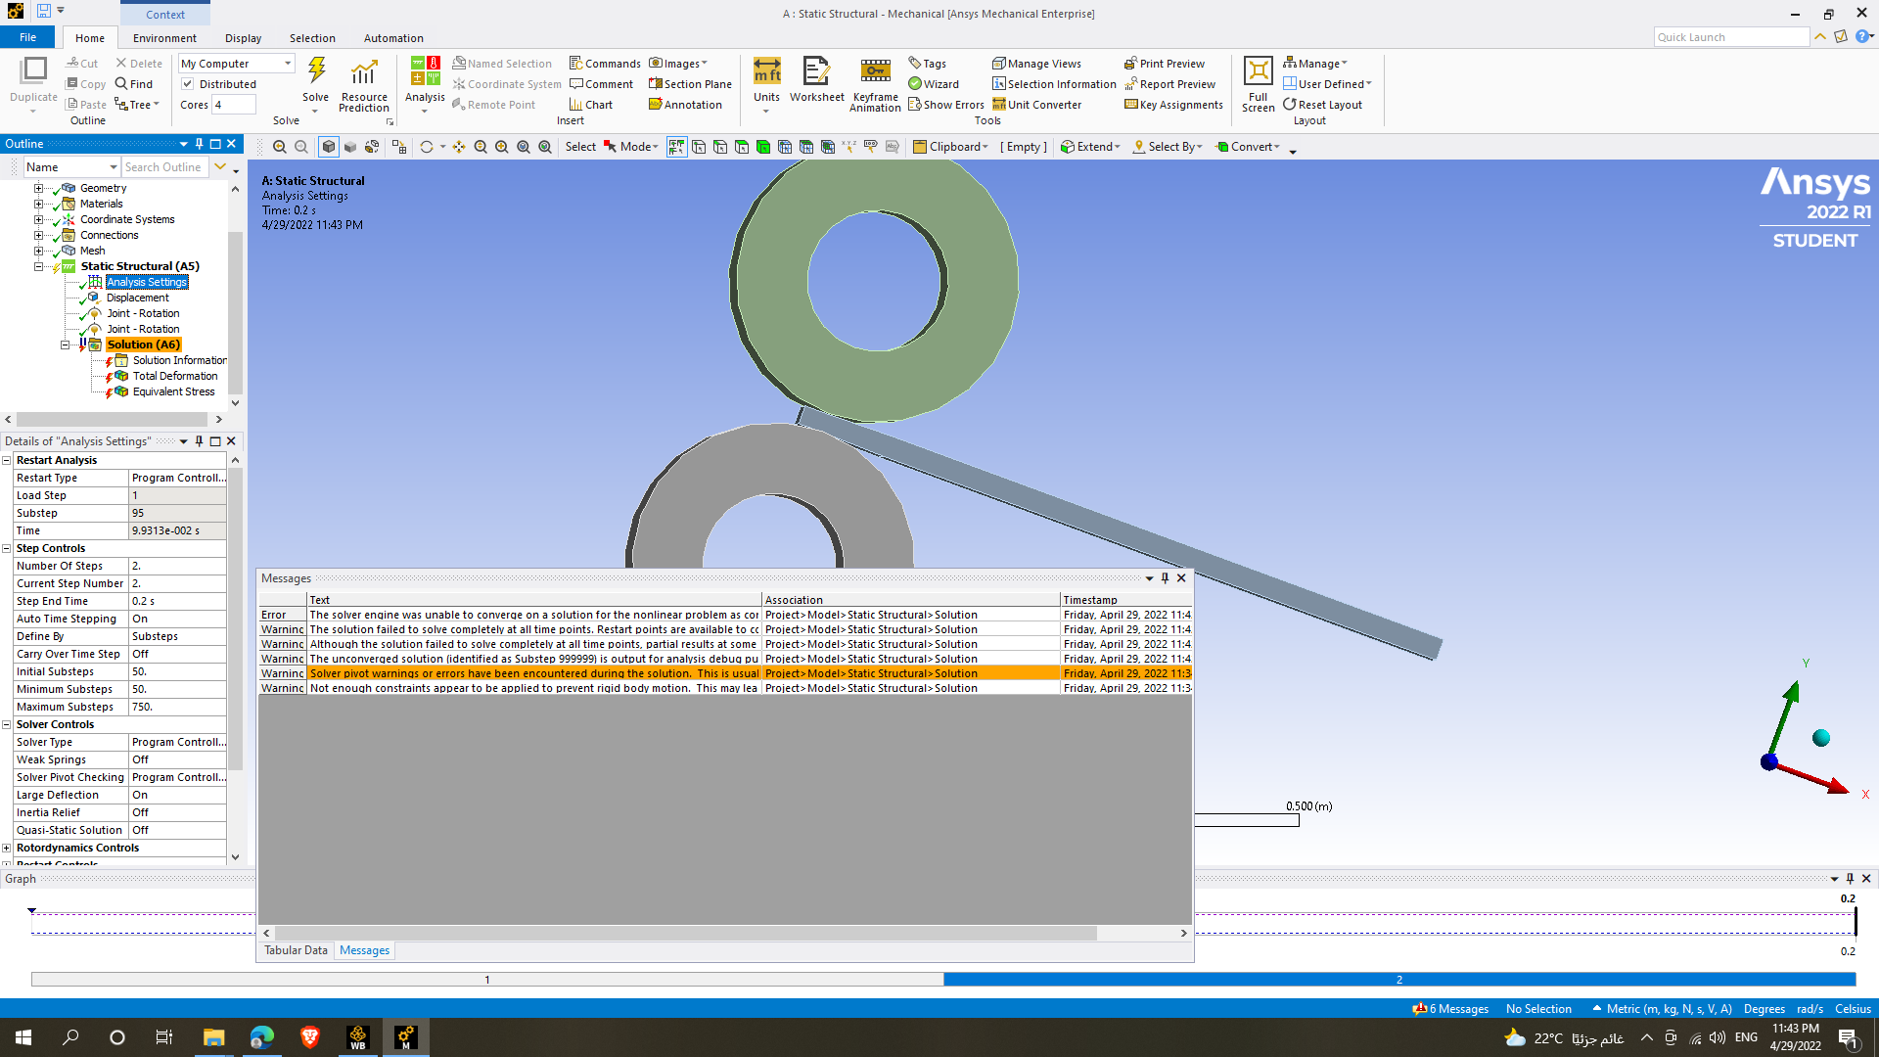This screenshot has height=1057, width=1879.
Task: Expand the Materials tree node
Action: point(38,204)
